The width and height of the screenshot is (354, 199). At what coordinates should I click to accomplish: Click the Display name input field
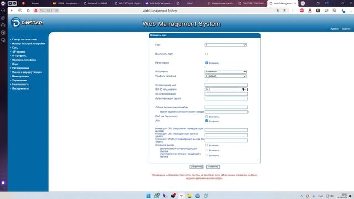(226, 85)
